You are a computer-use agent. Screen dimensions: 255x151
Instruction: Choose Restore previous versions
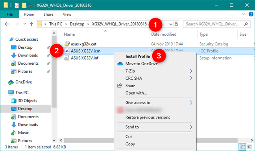pos(148,117)
